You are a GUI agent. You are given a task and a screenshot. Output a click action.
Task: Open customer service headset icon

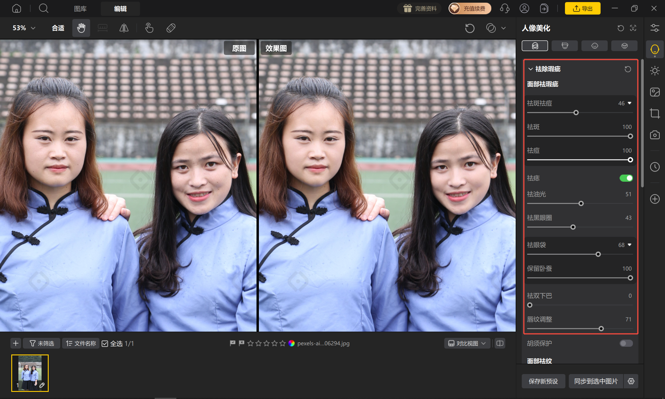(505, 9)
